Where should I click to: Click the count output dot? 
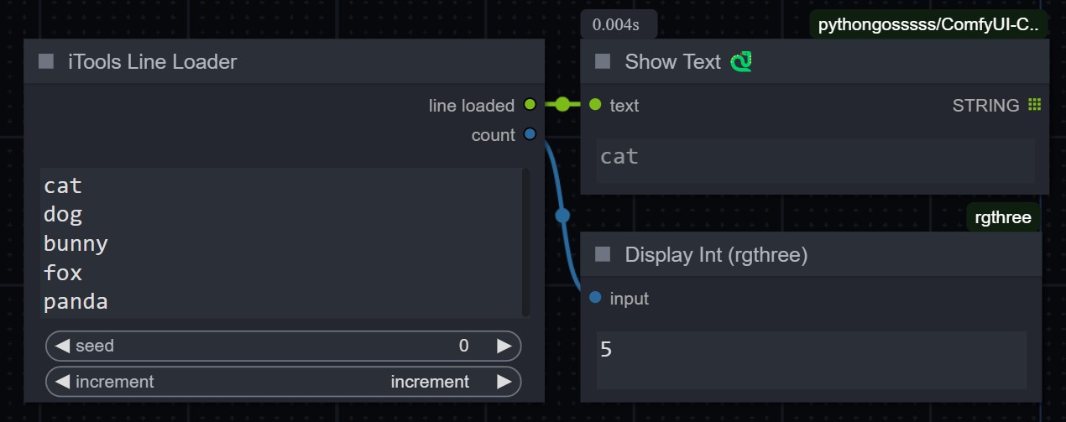click(x=530, y=134)
